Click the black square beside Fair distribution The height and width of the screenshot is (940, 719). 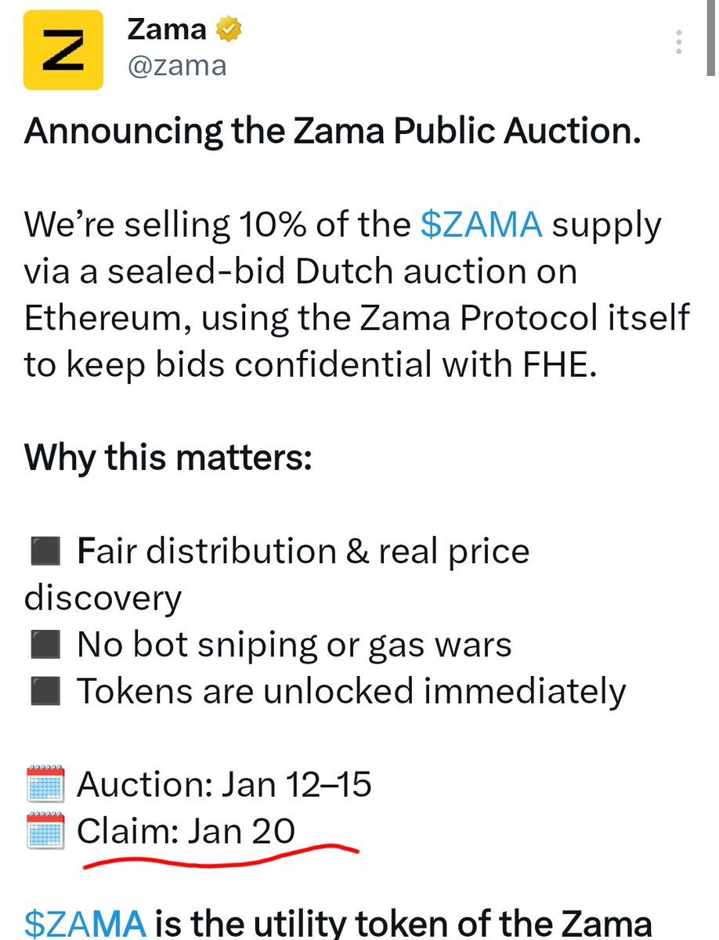click(x=41, y=553)
